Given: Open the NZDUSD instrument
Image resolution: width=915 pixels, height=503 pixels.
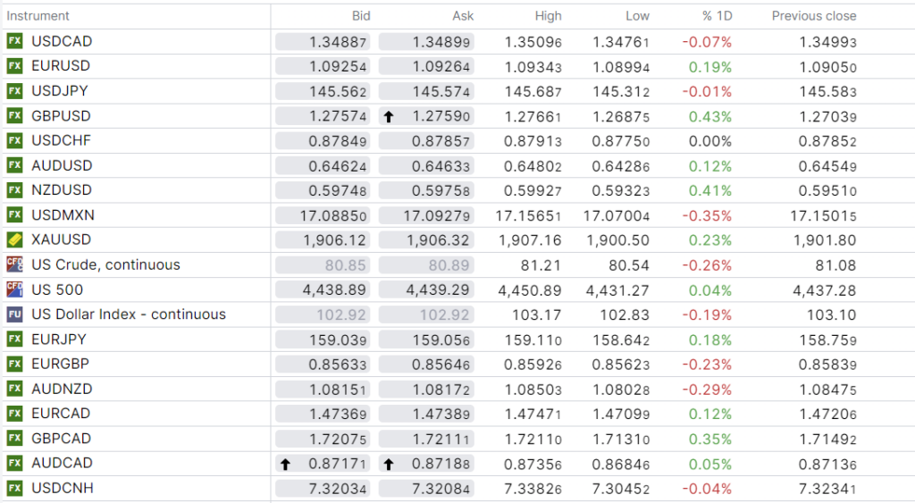Looking at the screenshot, I should [61, 190].
